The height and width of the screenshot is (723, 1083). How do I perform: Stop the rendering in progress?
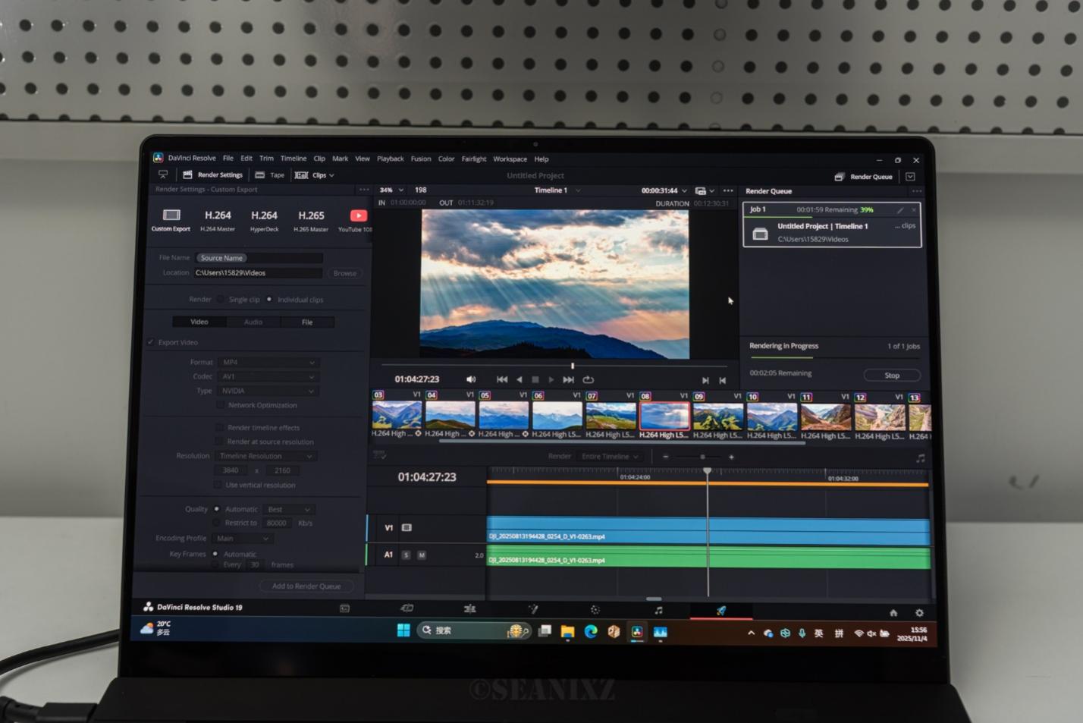pos(892,376)
